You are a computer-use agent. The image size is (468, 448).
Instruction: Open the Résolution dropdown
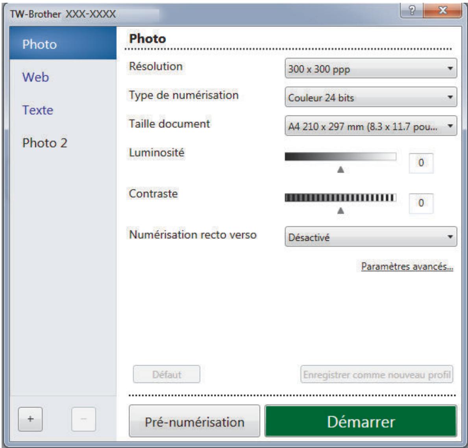(x=371, y=69)
